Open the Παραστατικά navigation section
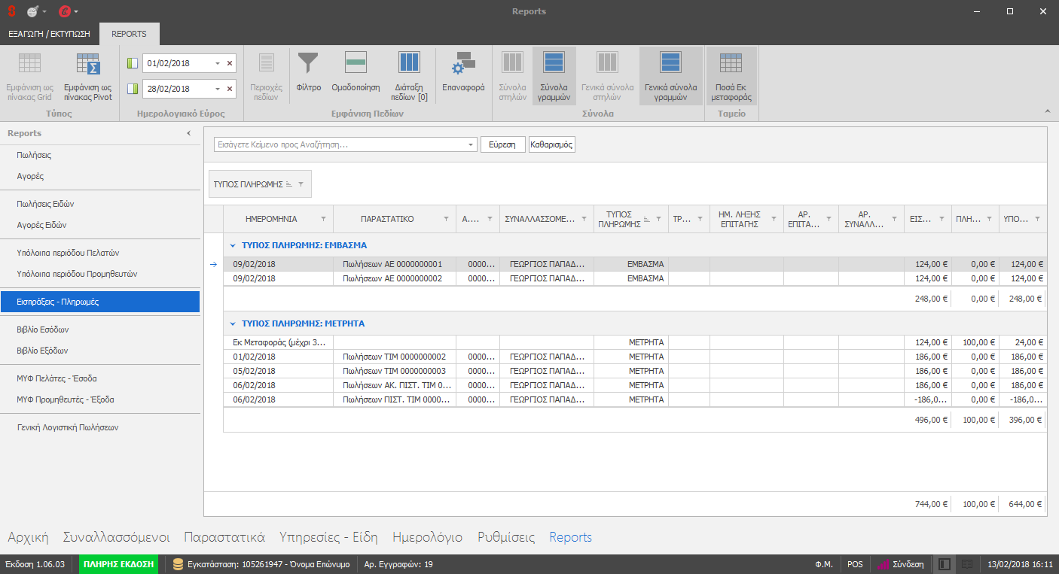This screenshot has width=1059, height=574. [224, 537]
